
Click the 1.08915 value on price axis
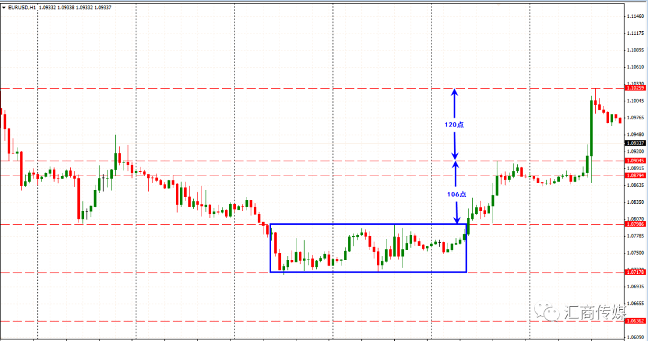tap(635, 168)
